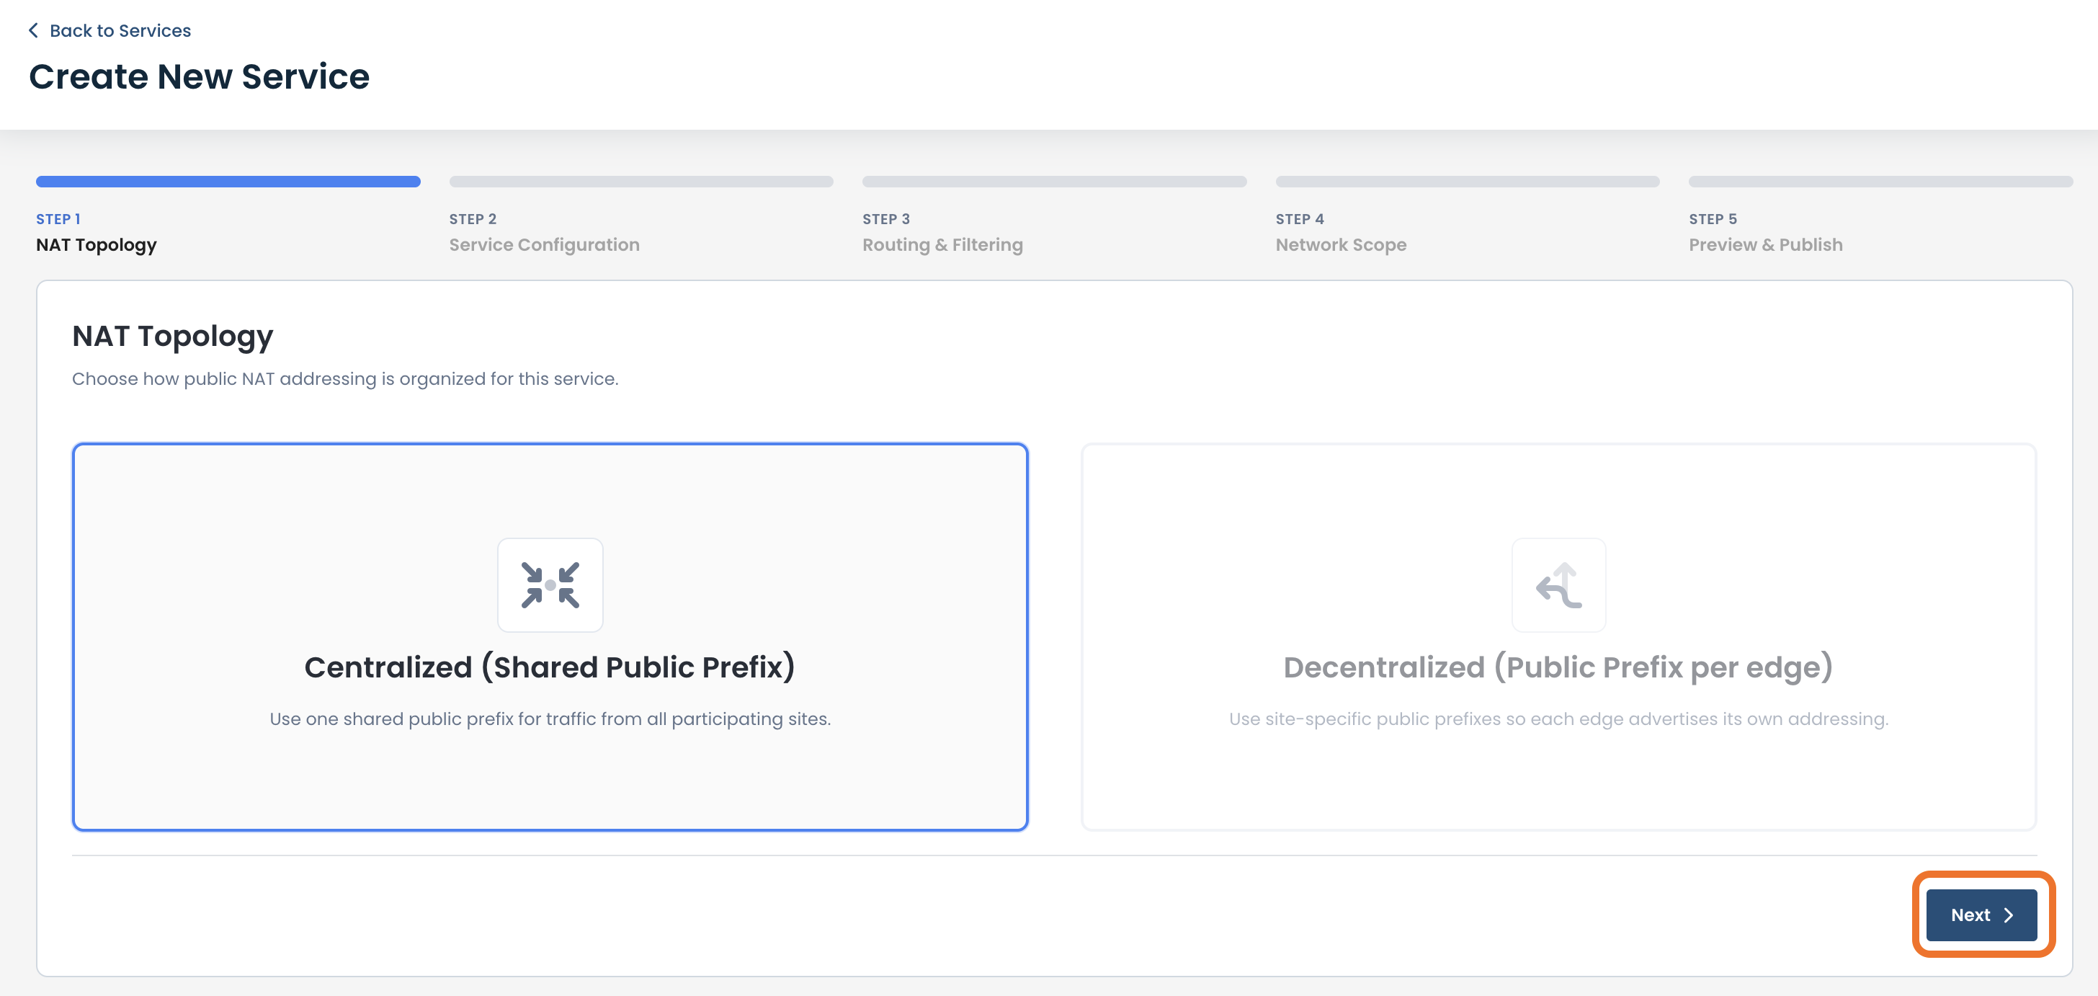Open Step 2 Service Configuration tab
The image size is (2098, 996).
coord(641,215)
